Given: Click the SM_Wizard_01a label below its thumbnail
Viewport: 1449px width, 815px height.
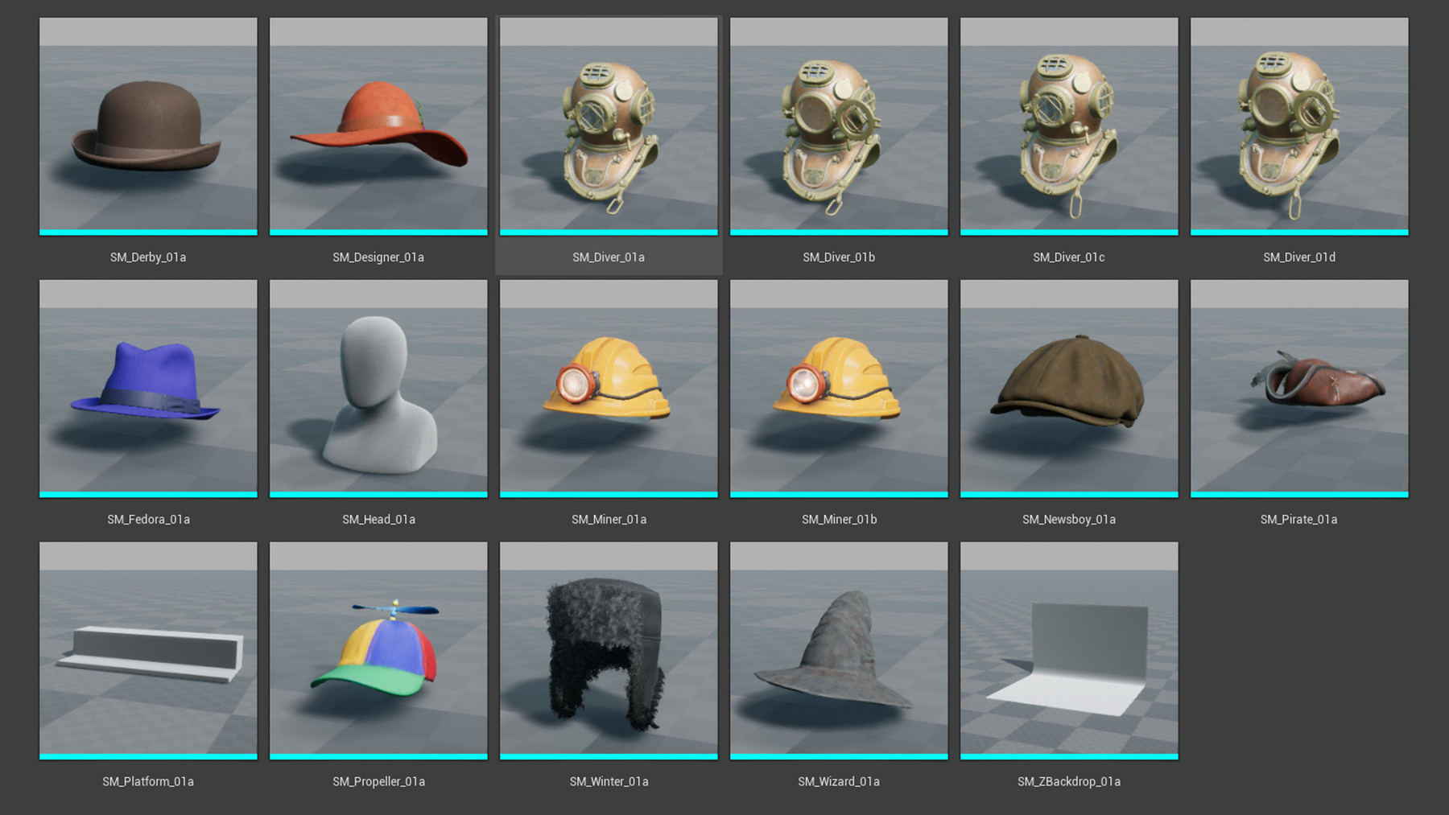Looking at the screenshot, I should 839,780.
